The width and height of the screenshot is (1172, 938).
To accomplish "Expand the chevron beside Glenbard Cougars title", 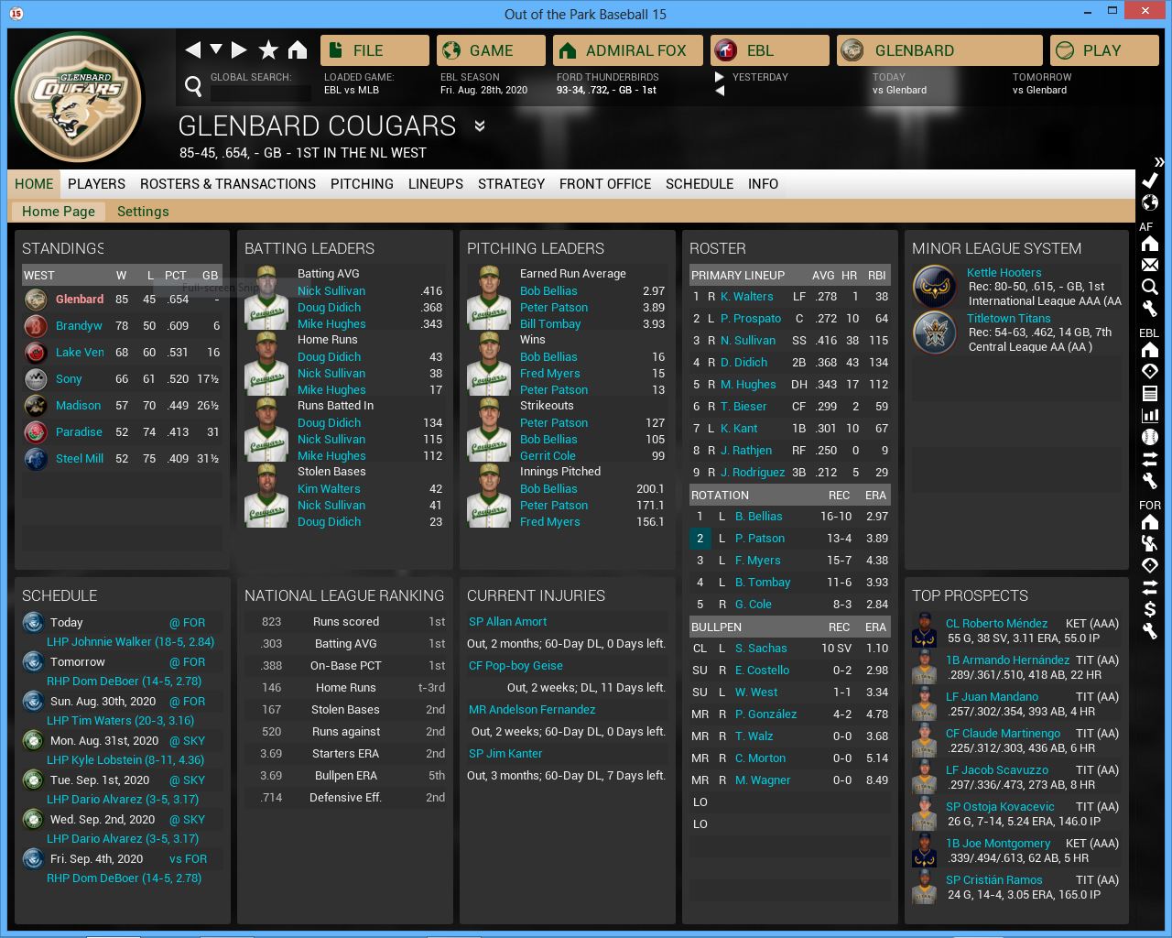I will point(480,126).
